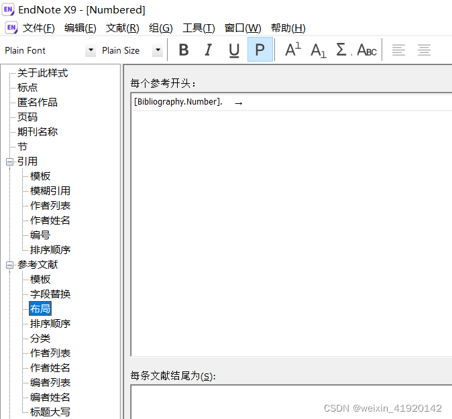452x419 pixels.
Task: Click the center align toolbar icon
Action: coord(424,50)
